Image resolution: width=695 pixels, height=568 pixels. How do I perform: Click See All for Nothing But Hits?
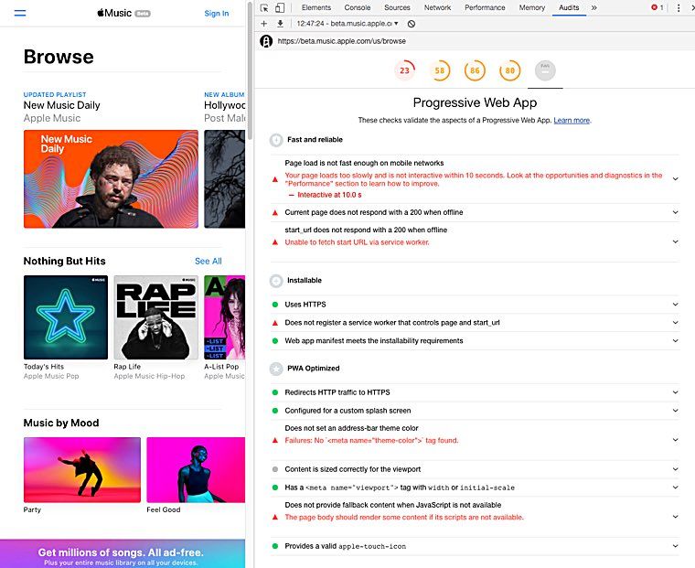point(208,262)
